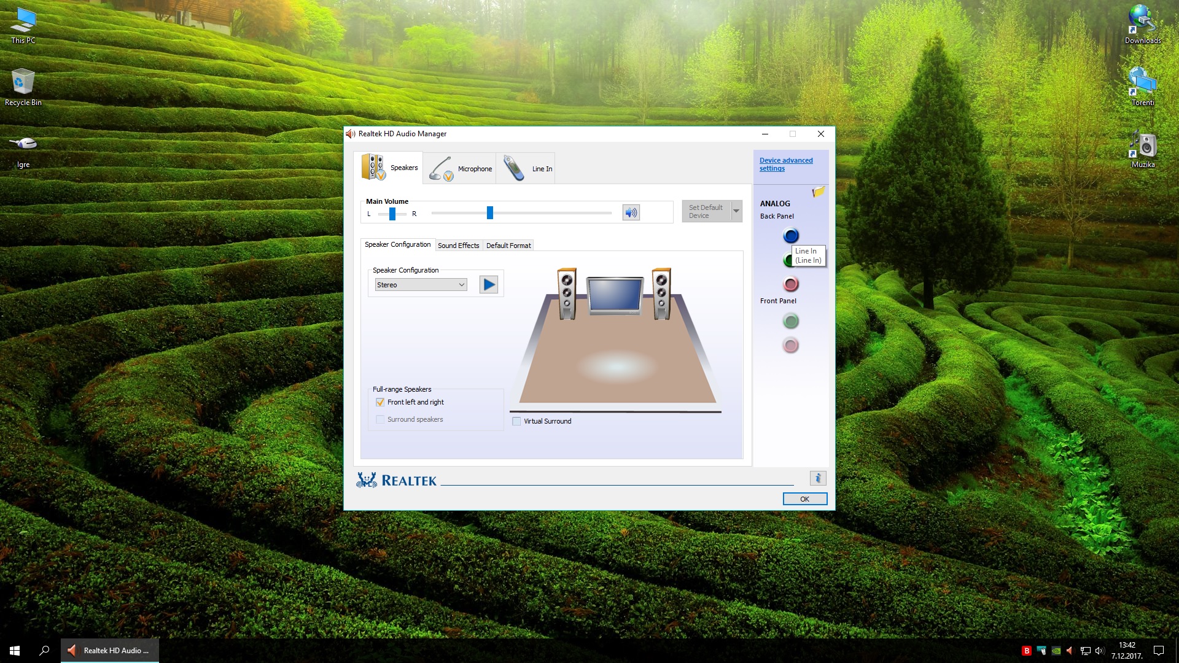
Task: Play the speaker test sound
Action: click(x=489, y=285)
